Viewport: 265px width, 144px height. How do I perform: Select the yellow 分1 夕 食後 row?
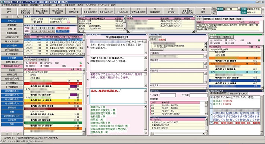[x=53, y=100]
